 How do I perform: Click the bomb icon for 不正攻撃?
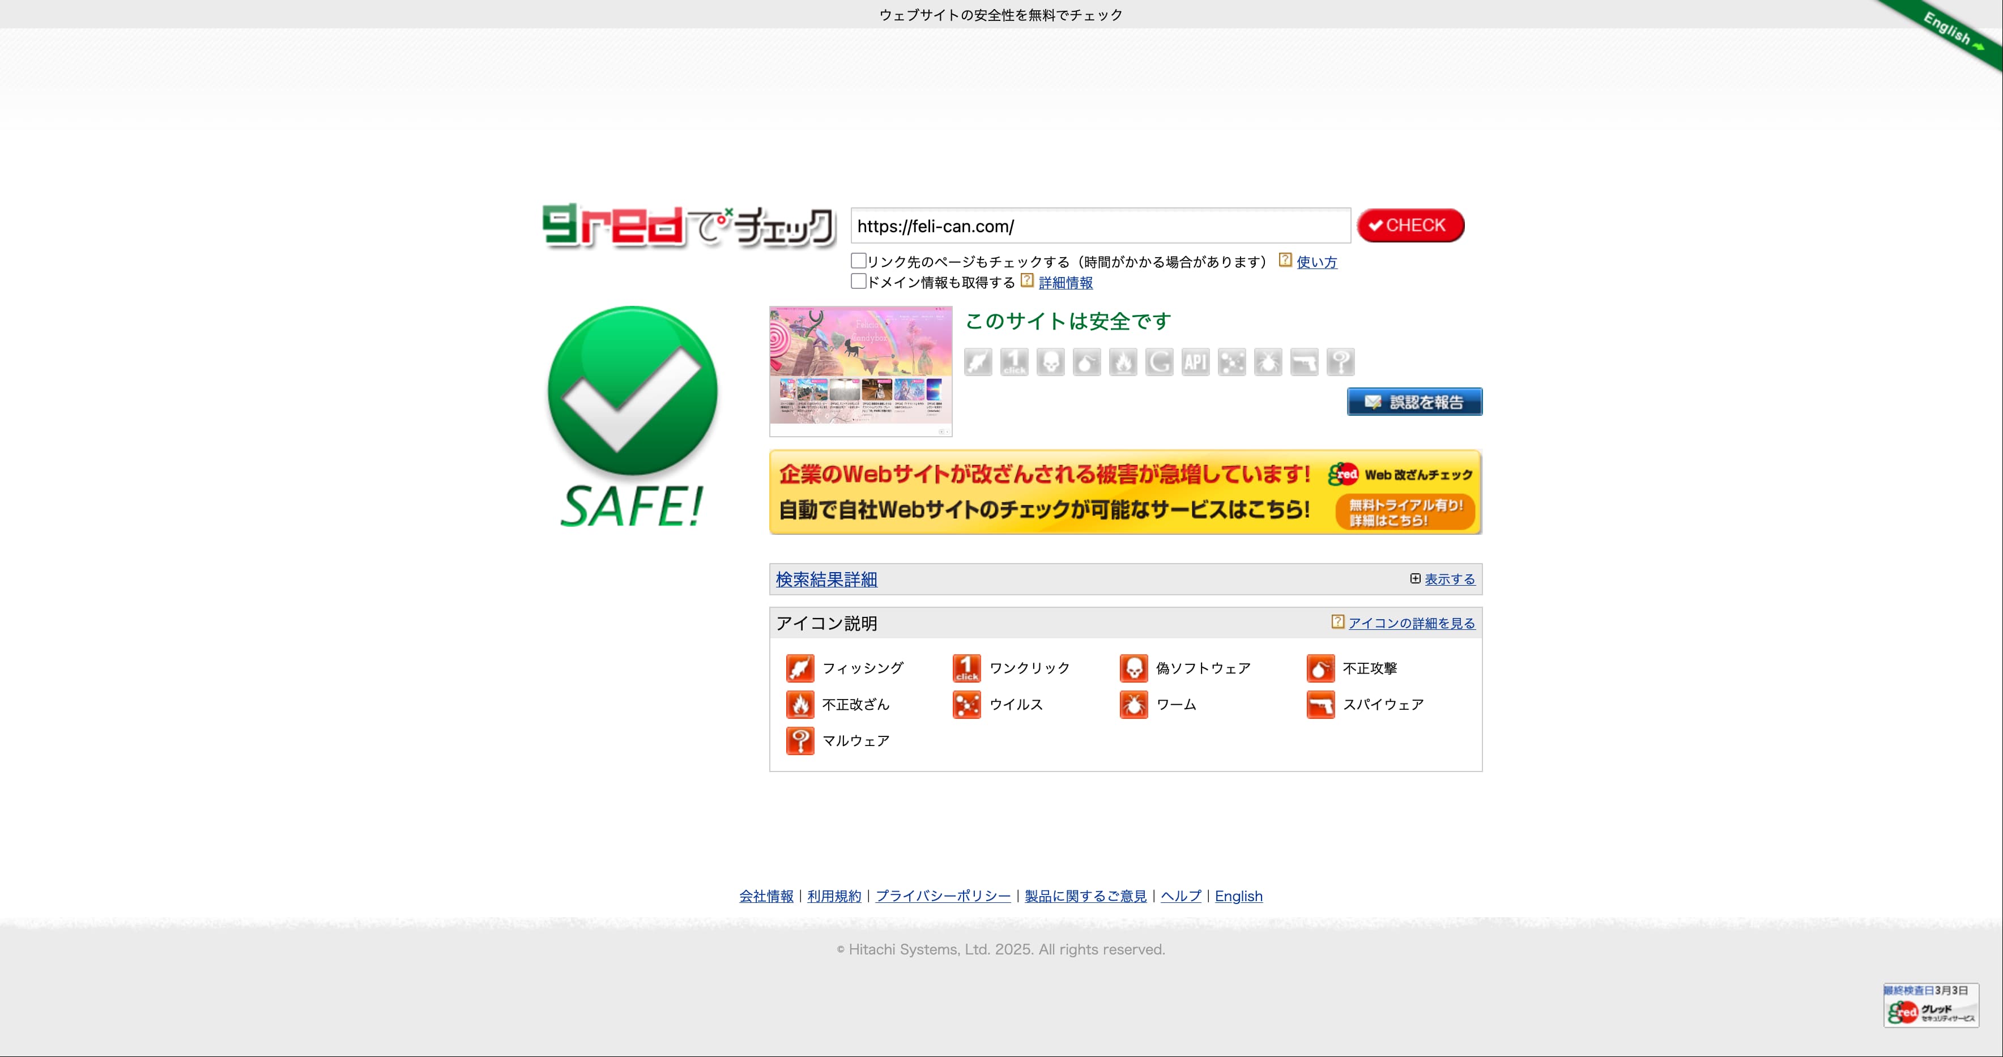(1320, 668)
